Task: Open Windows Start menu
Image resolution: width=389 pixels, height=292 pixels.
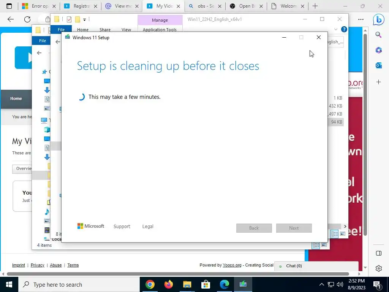Action: click(x=9, y=284)
